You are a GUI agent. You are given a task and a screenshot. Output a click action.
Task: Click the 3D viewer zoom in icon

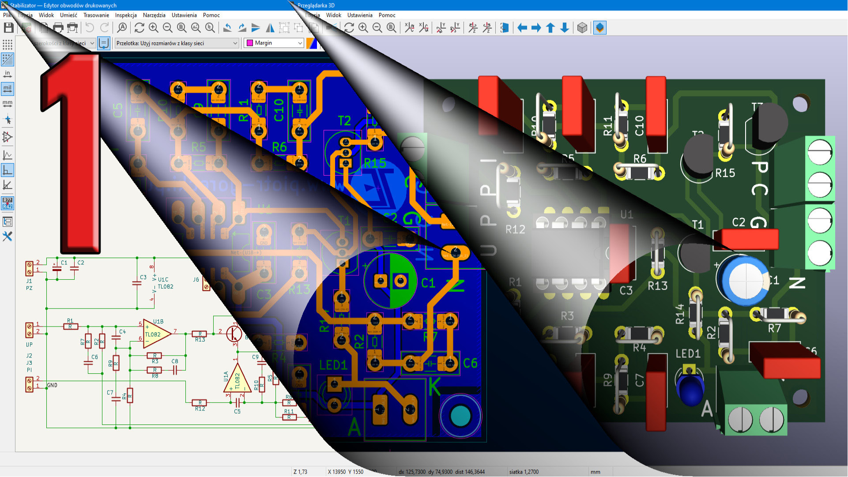(x=363, y=28)
